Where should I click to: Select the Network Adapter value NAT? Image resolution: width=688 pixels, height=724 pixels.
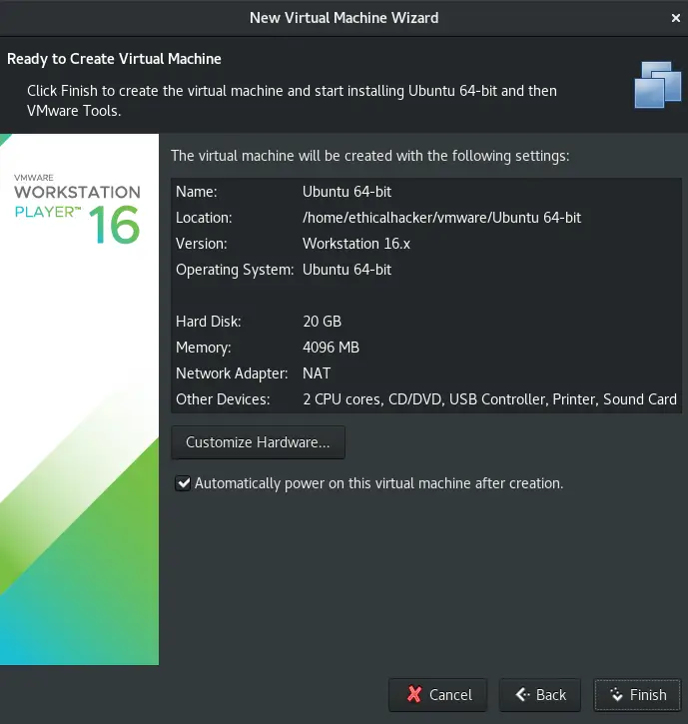(317, 373)
